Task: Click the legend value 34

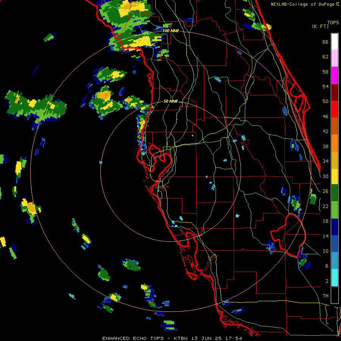Action: point(325,161)
